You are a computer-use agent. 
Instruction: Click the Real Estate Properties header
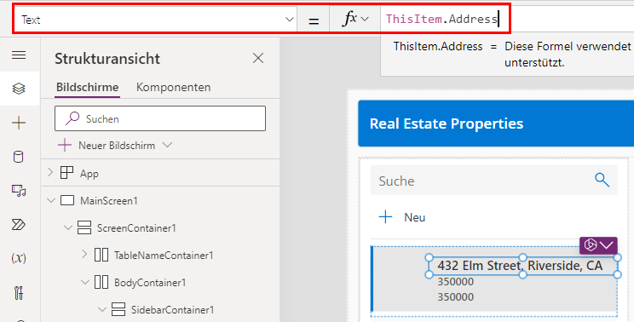[x=447, y=124]
